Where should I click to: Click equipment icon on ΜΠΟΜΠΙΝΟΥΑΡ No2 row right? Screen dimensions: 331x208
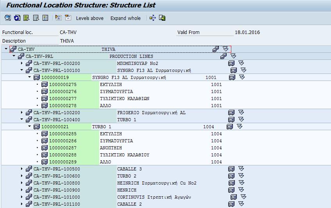231,63
